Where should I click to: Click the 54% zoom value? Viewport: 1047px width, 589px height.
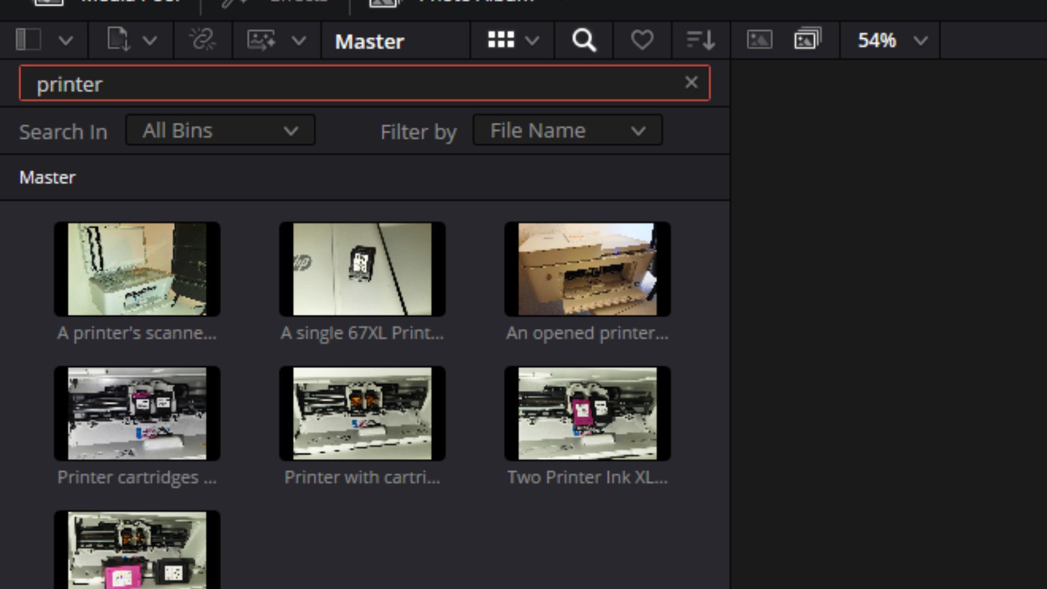click(x=877, y=40)
